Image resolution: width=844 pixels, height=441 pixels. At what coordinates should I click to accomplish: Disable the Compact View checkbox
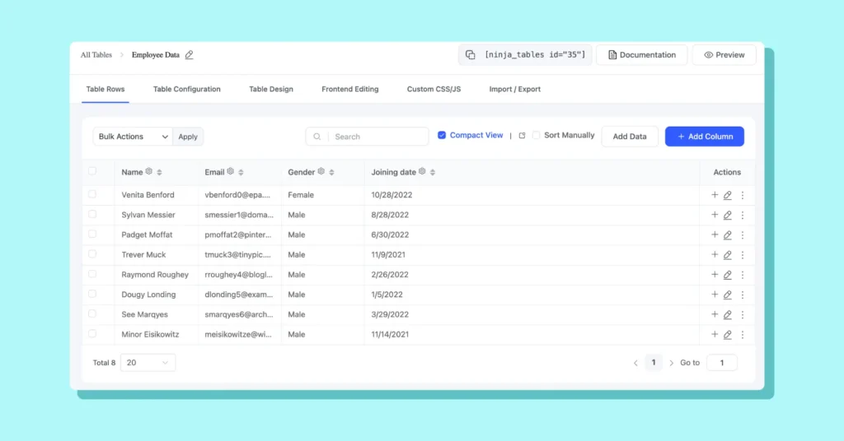pyautogui.click(x=442, y=136)
